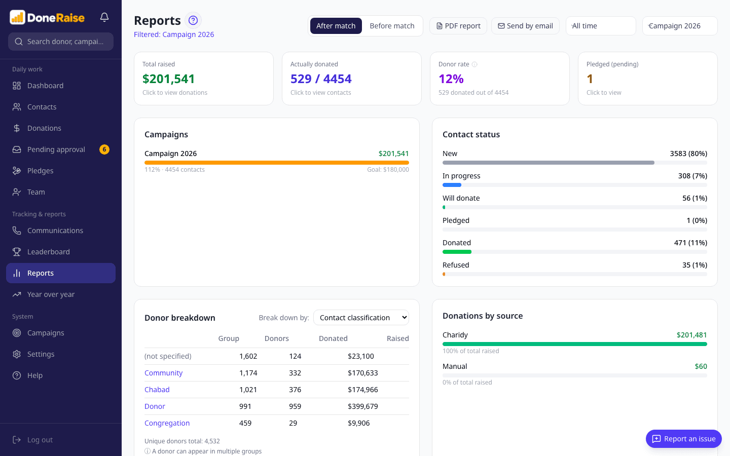Click Report an issue button
Image resolution: width=730 pixels, height=456 pixels.
click(684, 439)
